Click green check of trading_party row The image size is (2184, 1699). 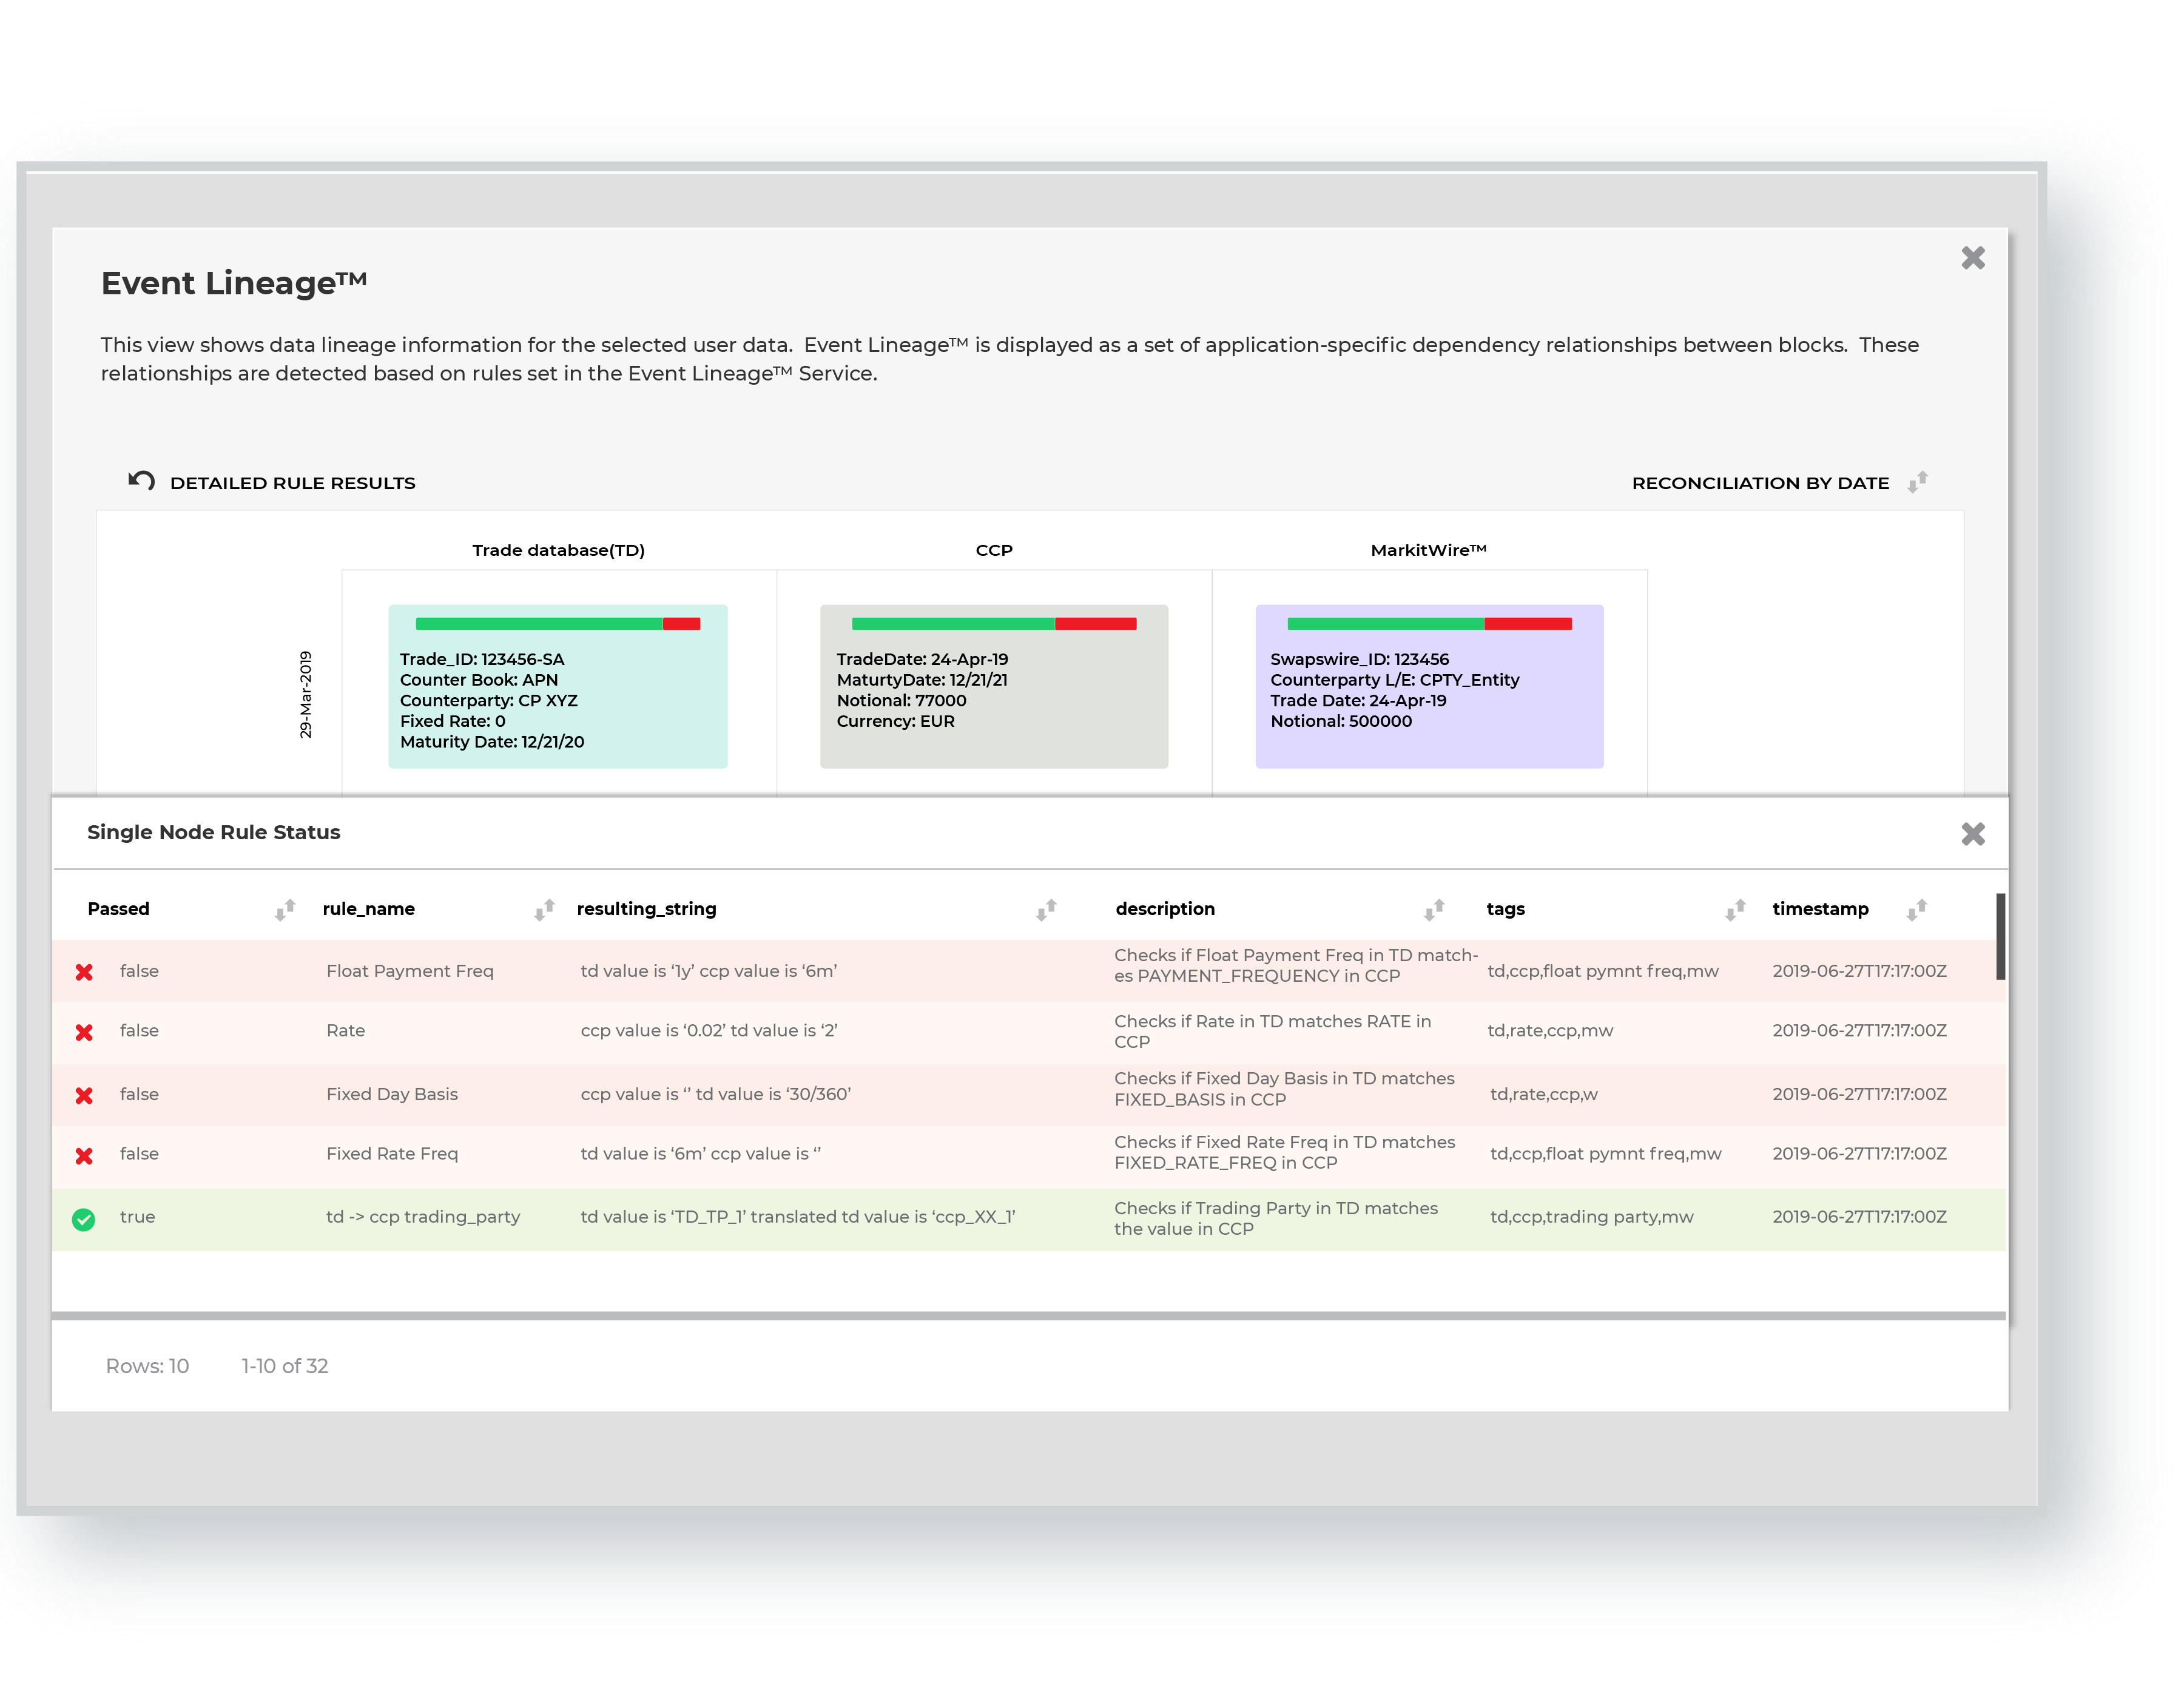tap(84, 1219)
